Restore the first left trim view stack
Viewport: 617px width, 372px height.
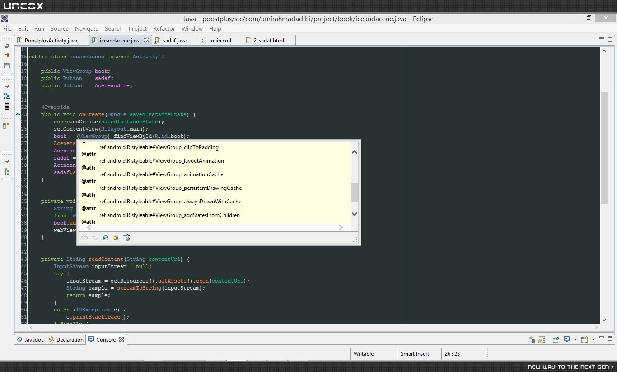click(7, 46)
